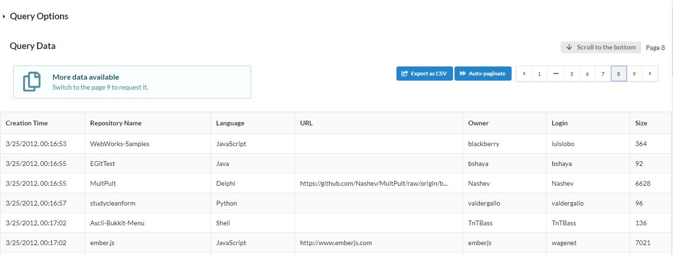This screenshot has height=255, width=673.
Task: Open the pagination ellipsis for more pages
Action: click(x=555, y=74)
